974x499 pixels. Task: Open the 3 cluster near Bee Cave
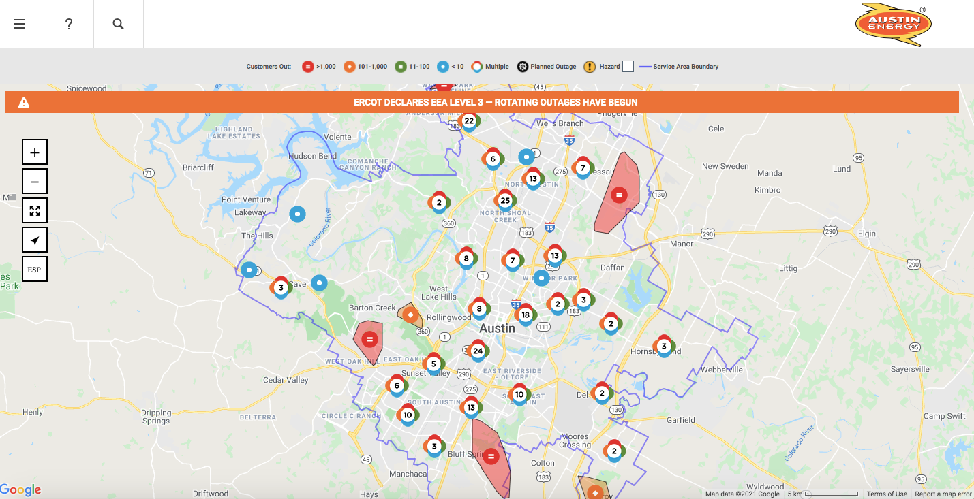click(281, 288)
